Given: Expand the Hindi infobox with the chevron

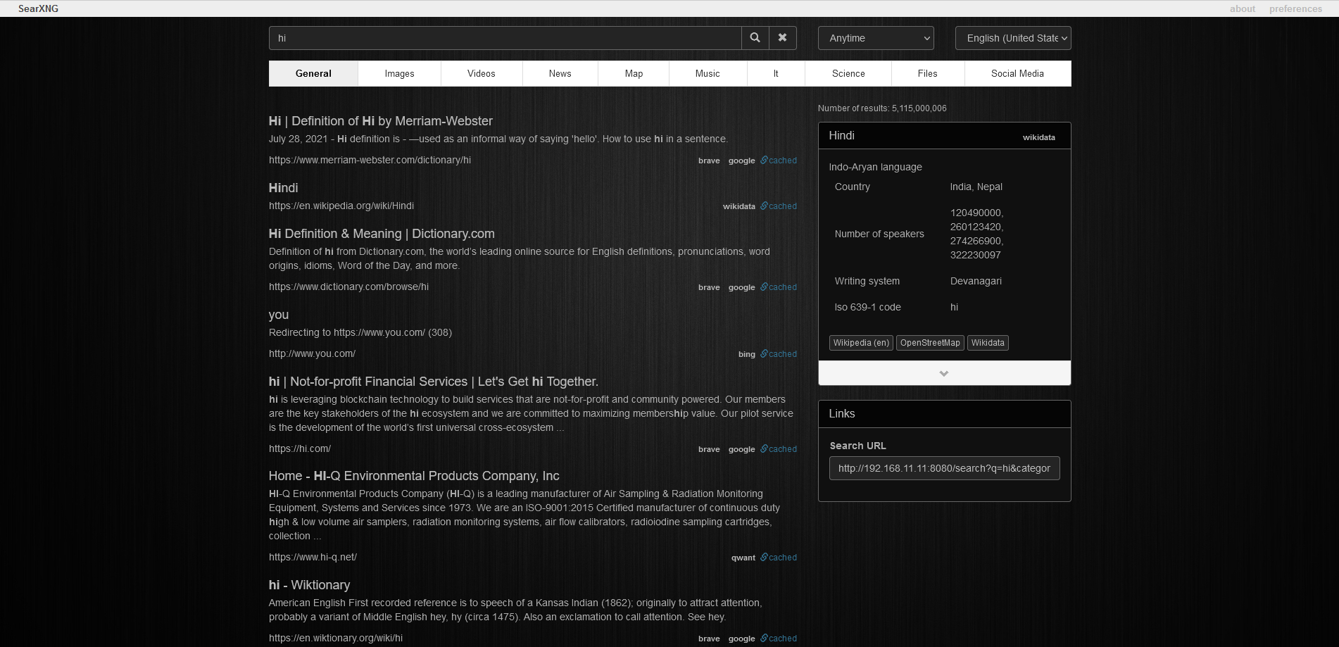Looking at the screenshot, I should 944,373.
